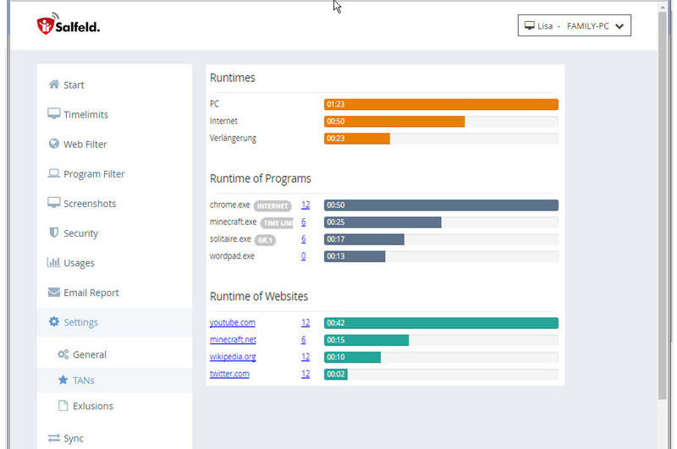This screenshot has height=449, width=677.
Task: Click the Runtimes heading
Action: tap(232, 78)
